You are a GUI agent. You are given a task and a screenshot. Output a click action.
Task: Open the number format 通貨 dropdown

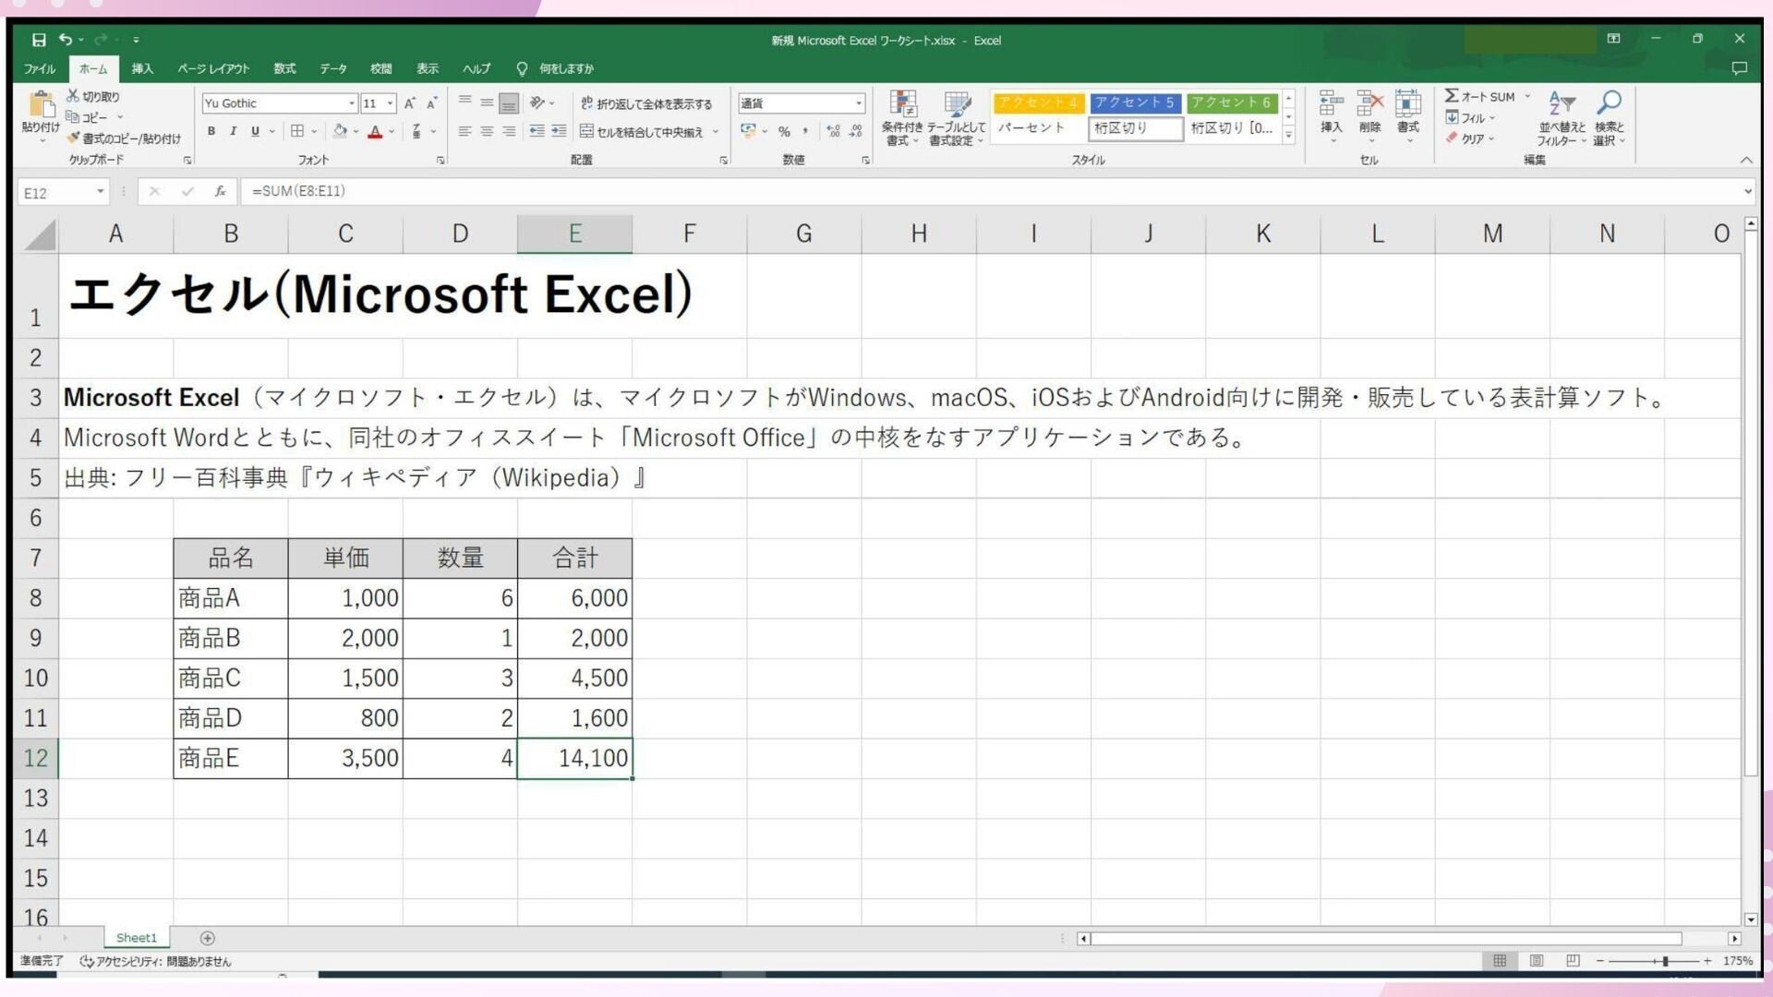pyautogui.click(x=859, y=103)
